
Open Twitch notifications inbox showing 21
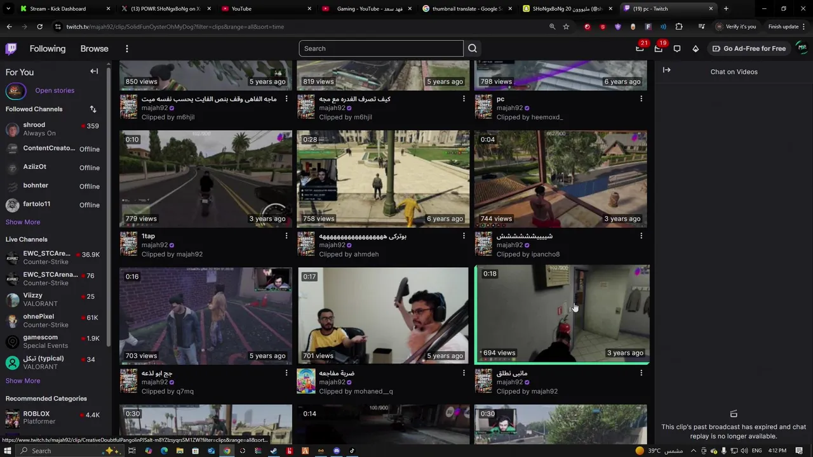[640, 48]
